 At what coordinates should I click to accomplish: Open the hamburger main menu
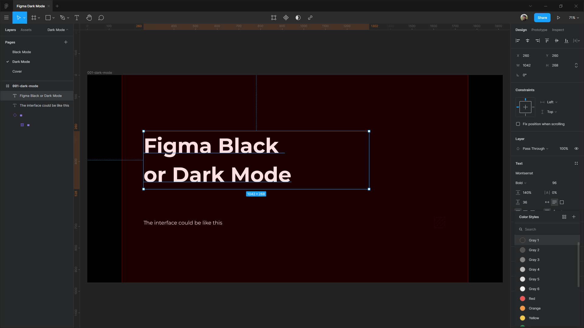click(x=6, y=18)
